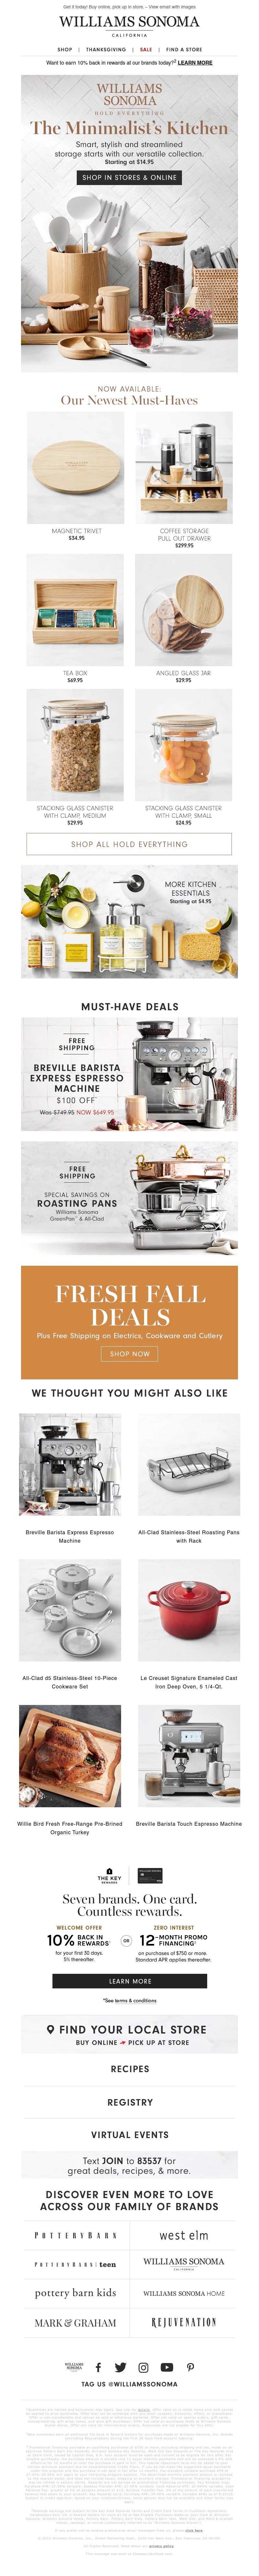Image resolution: width=259 pixels, height=2576 pixels.
Task: Open the YouTube icon
Action: 166,2367
